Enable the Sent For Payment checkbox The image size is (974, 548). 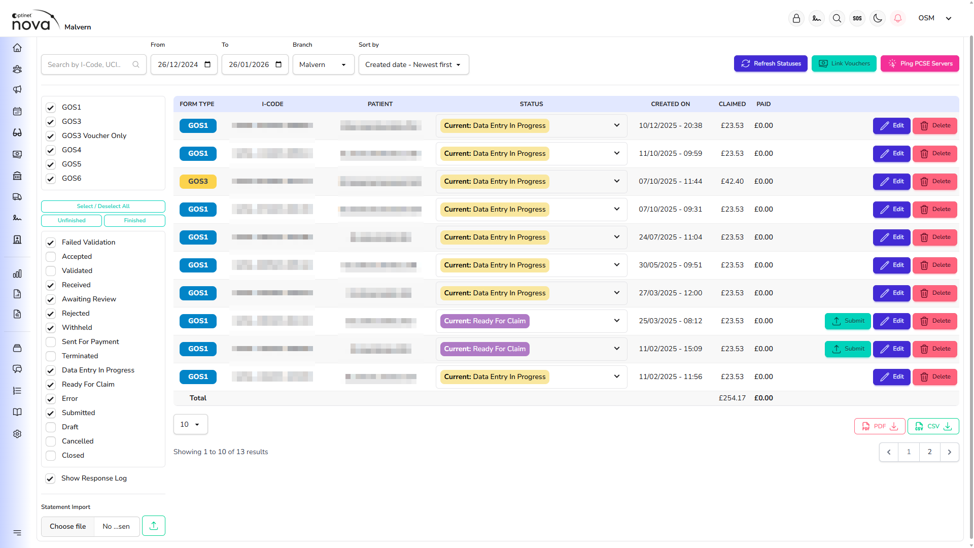pyautogui.click(x=51, y=342)
